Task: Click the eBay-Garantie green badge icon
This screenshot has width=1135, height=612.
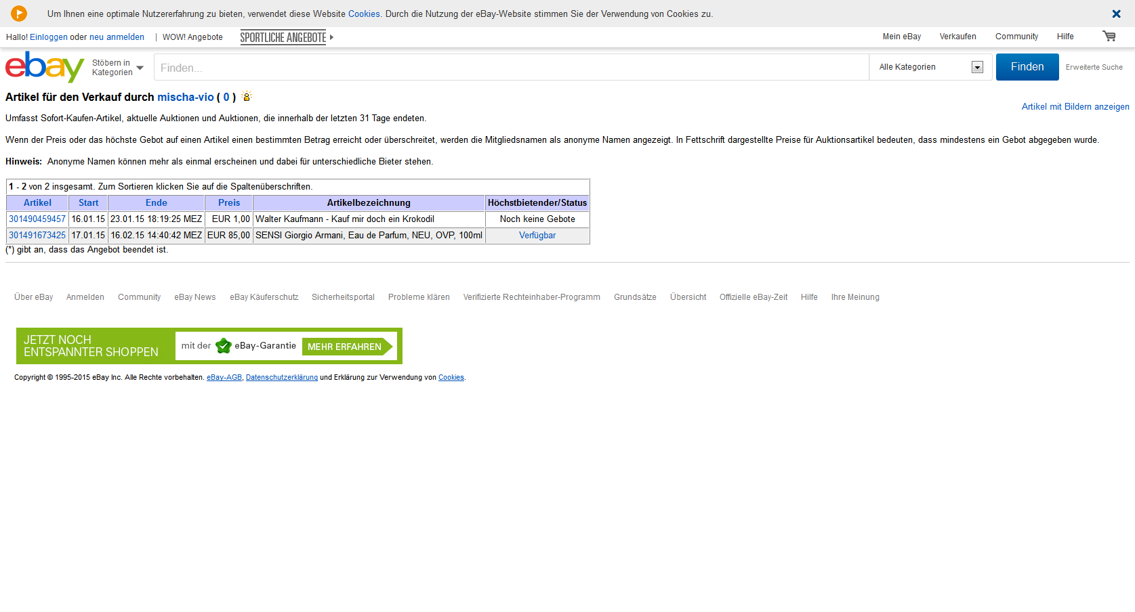Action: [223, 346]
